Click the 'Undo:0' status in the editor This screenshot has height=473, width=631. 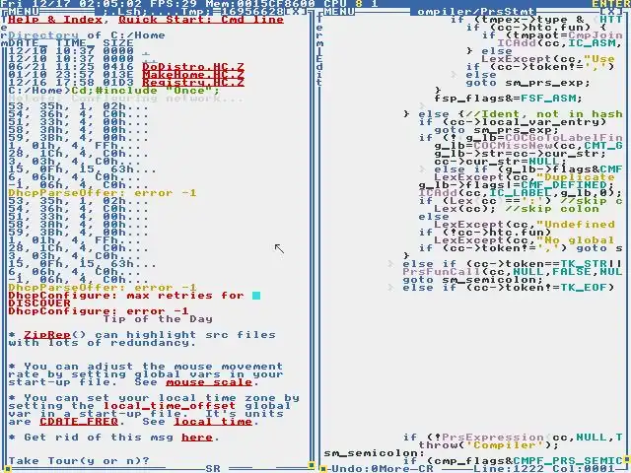point(355,469)
